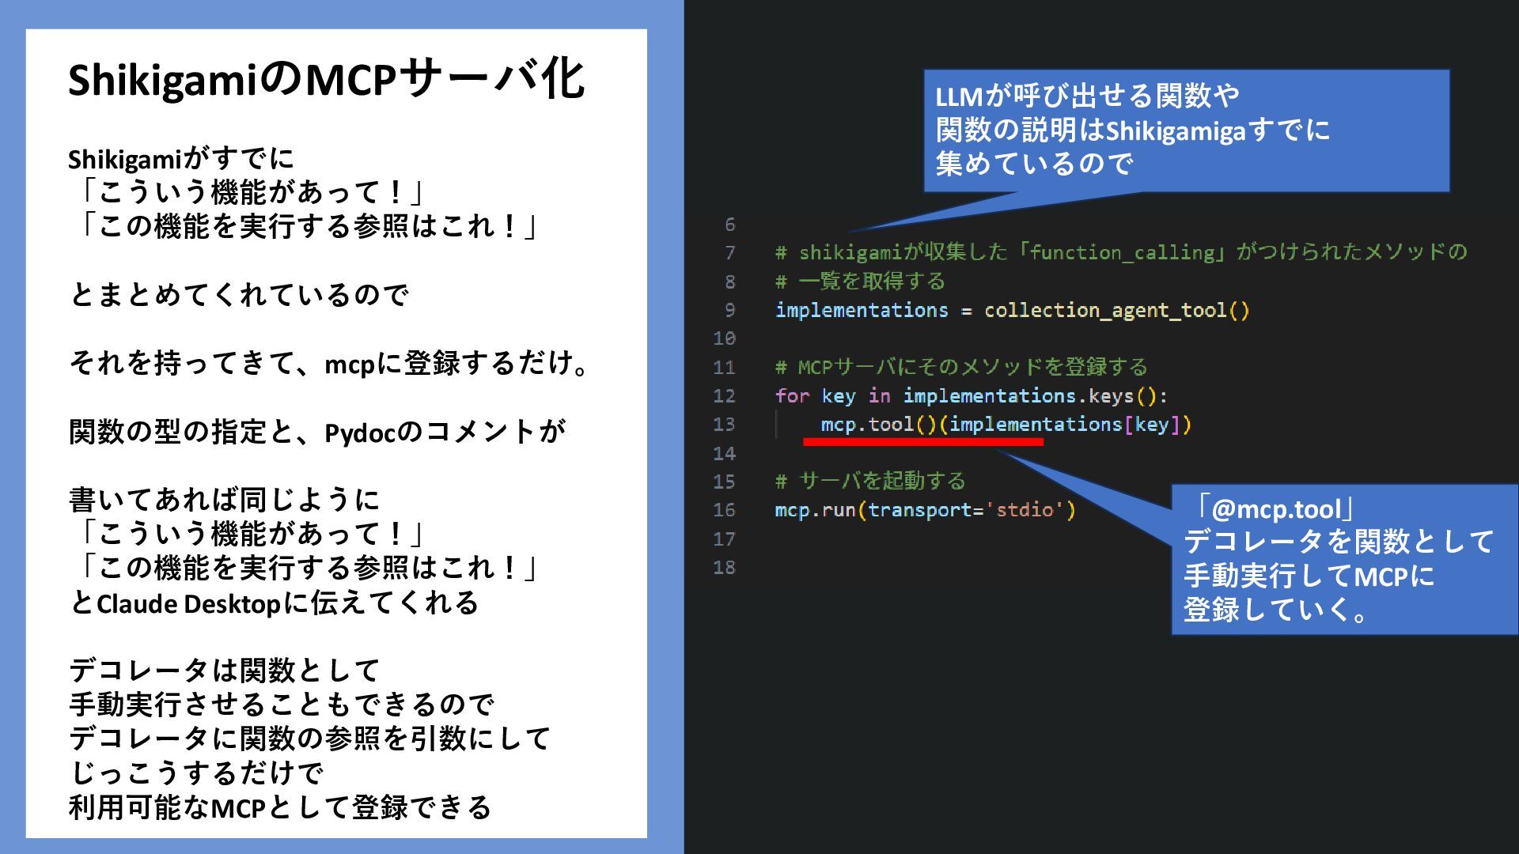Click the line '手動実行させることもできるので'

click(281, 705)
